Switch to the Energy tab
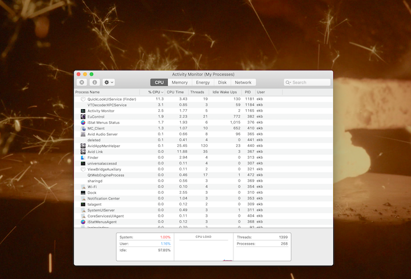The width and height of the screenshot is (411, 279). [203, 82]
